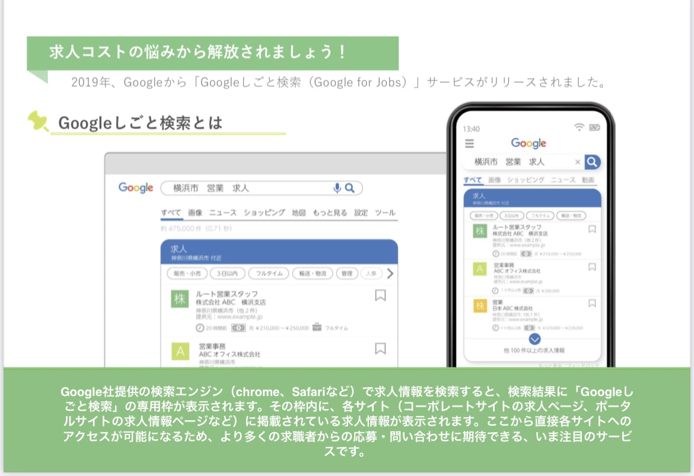This screenshot has width=694, height=476.
Task: Bookmark the desktop ルート営業スタッフ job
Action: (x=380, y=295)
